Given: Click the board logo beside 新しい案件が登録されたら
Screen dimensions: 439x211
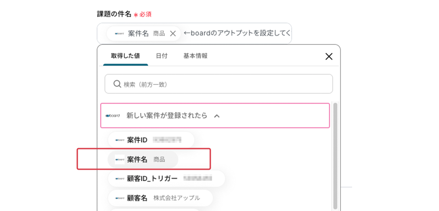Looking at the screenshot, I should pyautogui.click(x=113, y=116).
